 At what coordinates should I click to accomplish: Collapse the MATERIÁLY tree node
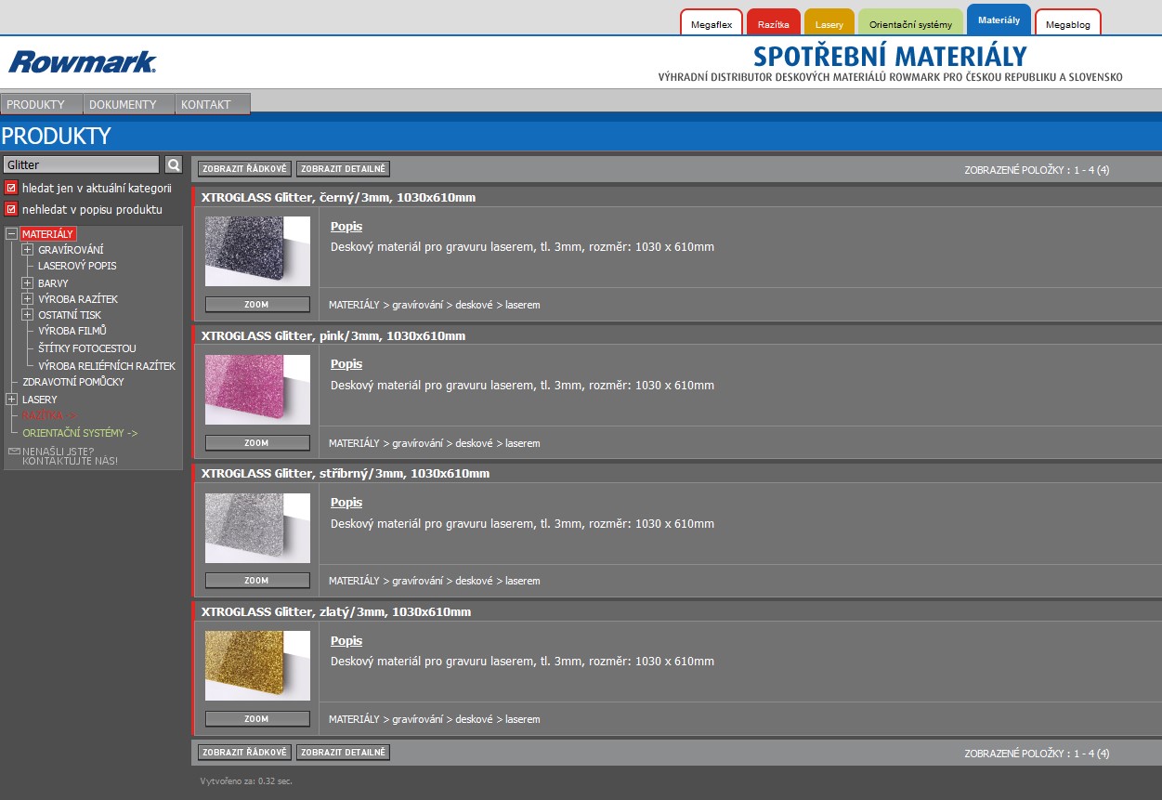[12, 234]
